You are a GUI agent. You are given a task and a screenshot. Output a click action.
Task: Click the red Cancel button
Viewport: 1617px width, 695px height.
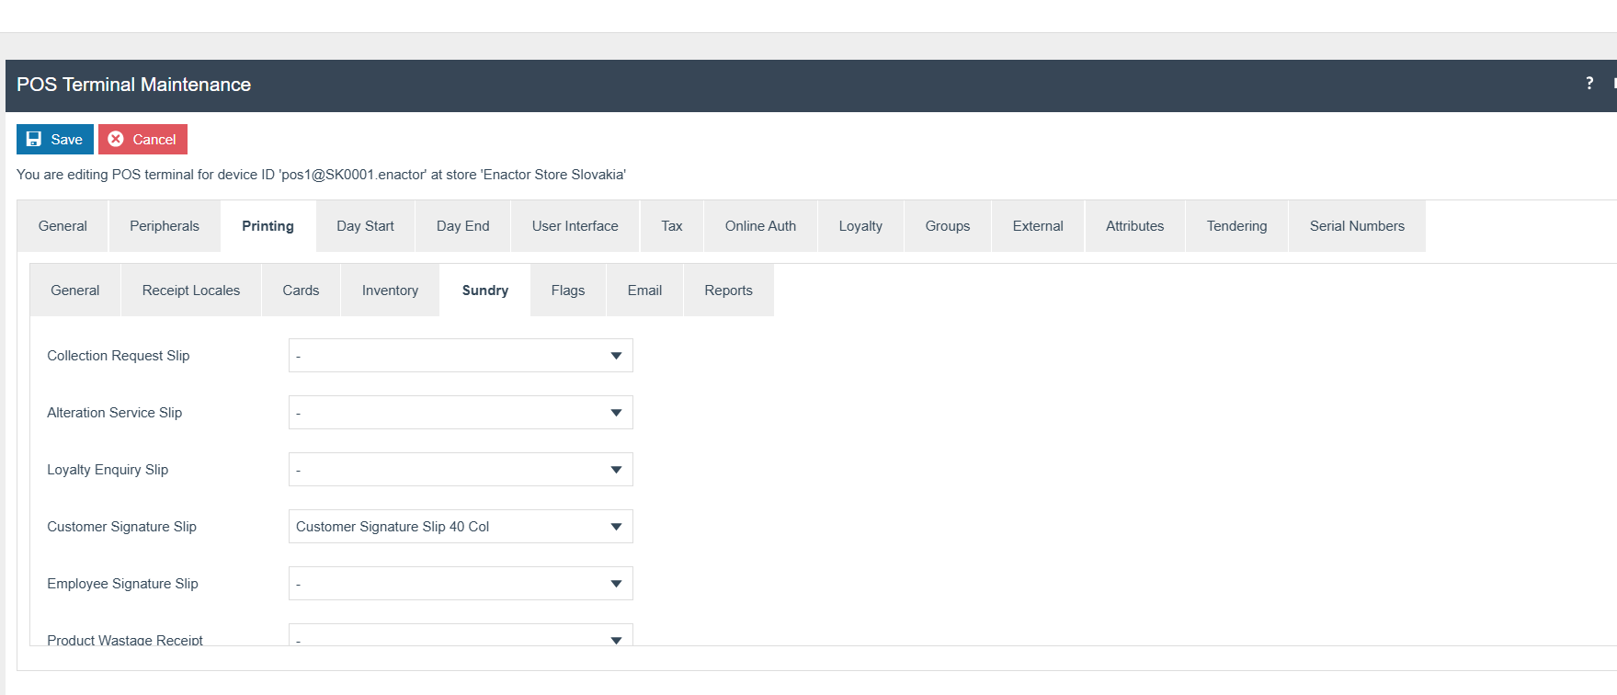click(142, 140)
